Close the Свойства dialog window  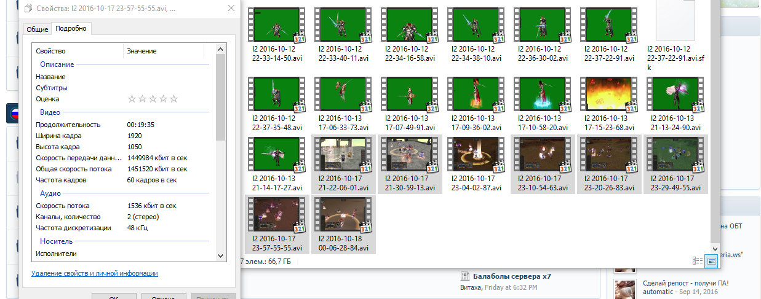(231, 9)
